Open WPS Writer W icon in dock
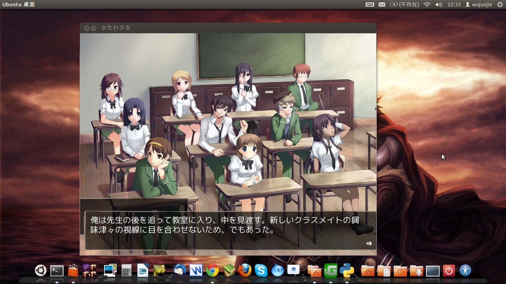This screenshot has height=284, width=506. pos(196,271)
